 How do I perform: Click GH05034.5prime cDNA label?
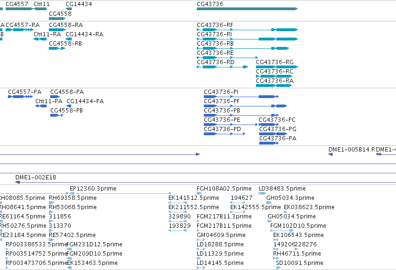point(292,217)
